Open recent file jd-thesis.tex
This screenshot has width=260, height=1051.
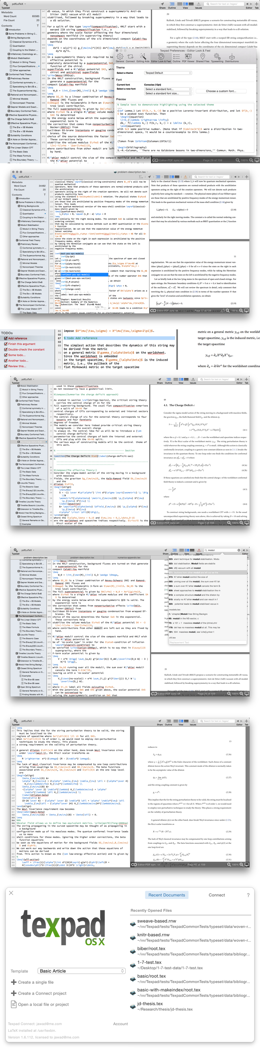coord(150,1004)
